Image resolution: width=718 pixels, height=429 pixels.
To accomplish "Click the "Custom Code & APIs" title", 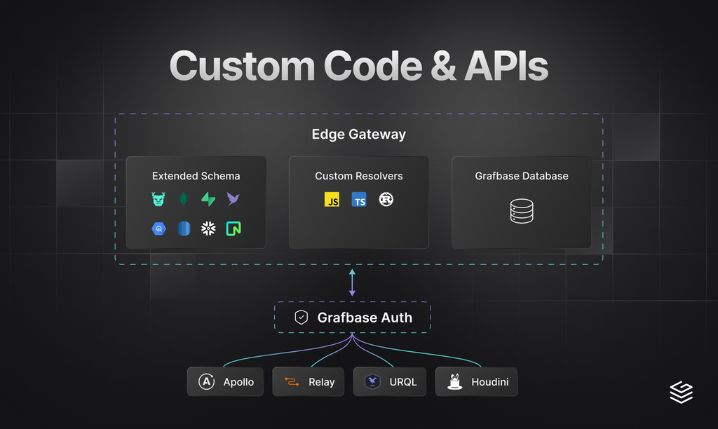I will point(358,67).
